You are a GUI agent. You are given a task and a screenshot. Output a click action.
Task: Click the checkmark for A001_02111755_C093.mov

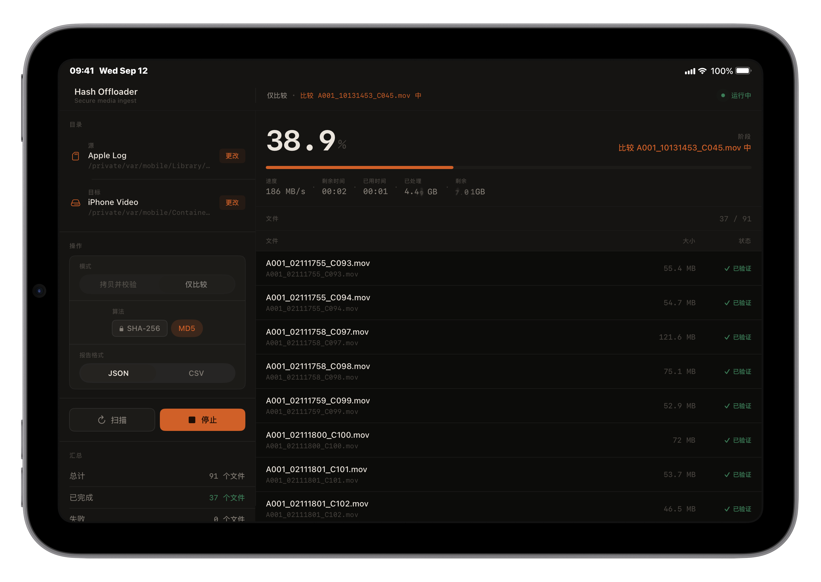coord(727,268)
